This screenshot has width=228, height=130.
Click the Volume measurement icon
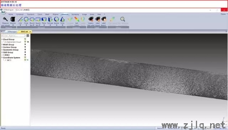click(13, 19)
